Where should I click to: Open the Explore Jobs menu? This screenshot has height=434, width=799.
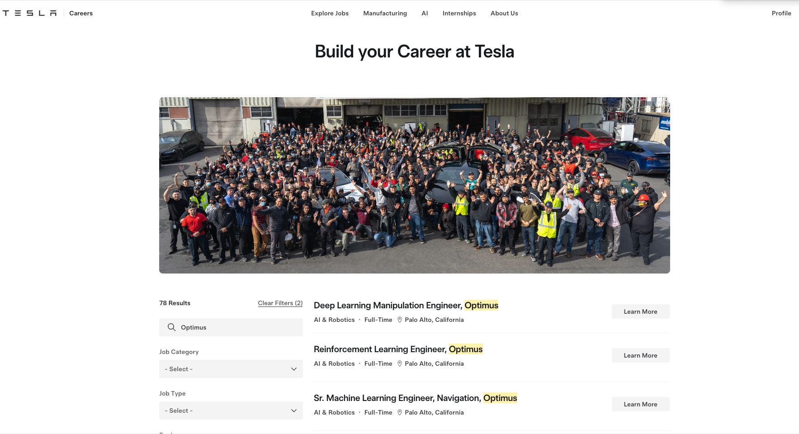point(330,13)
